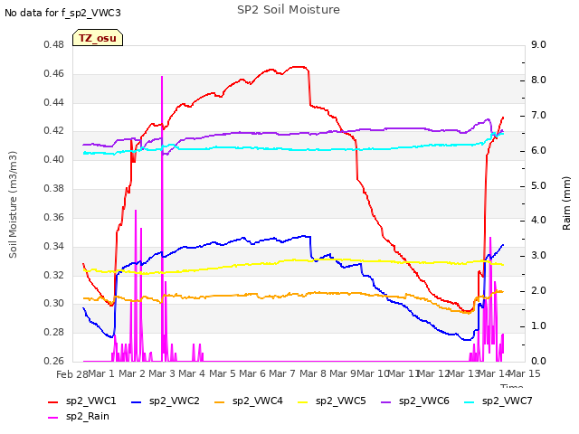The height and width of the screenshot is (434, 579).
Task: Click the 5.0 rain axis tick
Action: [x=538, y=185]
